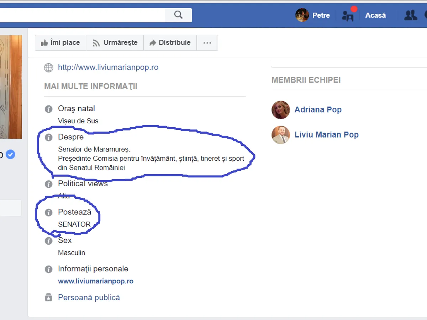Open Petre's profile from top bar

(x=313, y=15)
